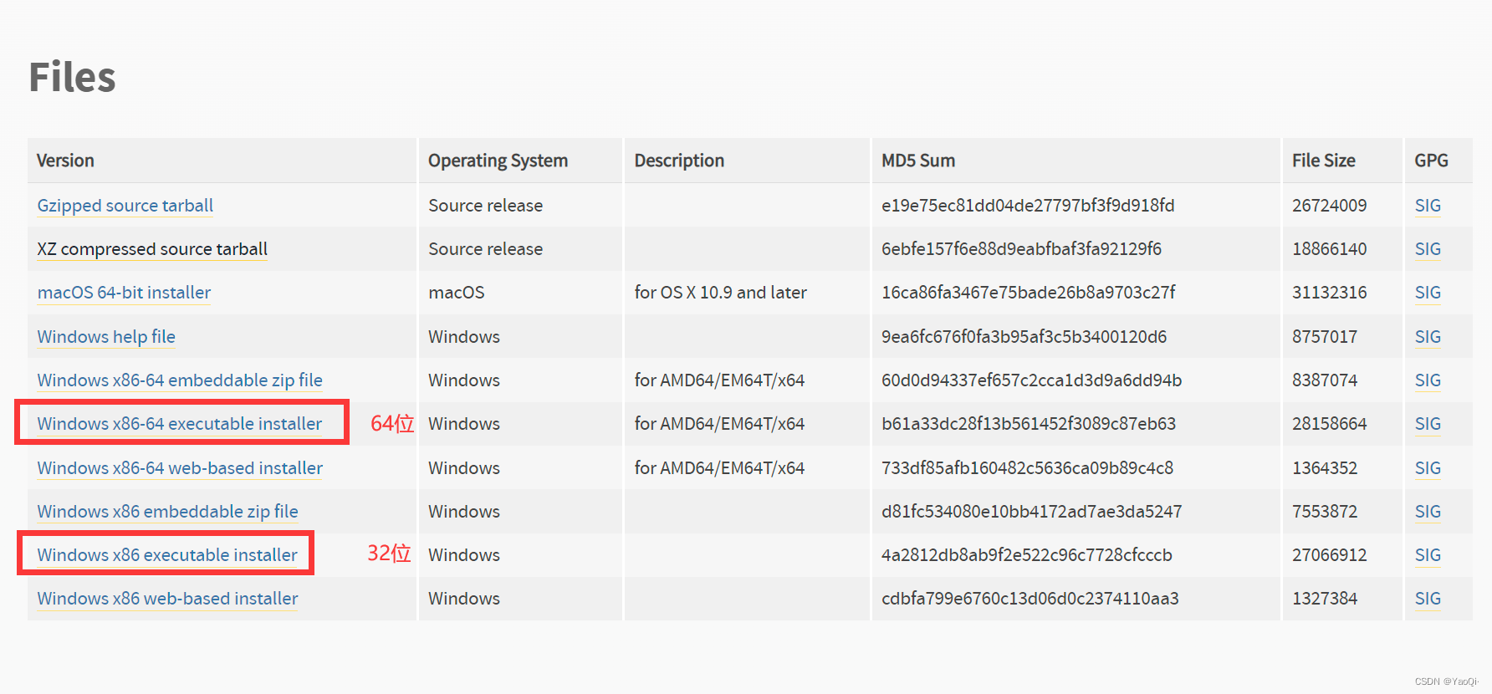Click Windows x86 web-based installer link

(x=167, y=599)
